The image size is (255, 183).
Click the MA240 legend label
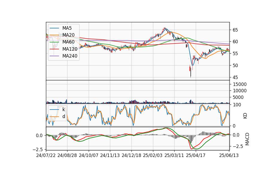[x=70, y=56]
